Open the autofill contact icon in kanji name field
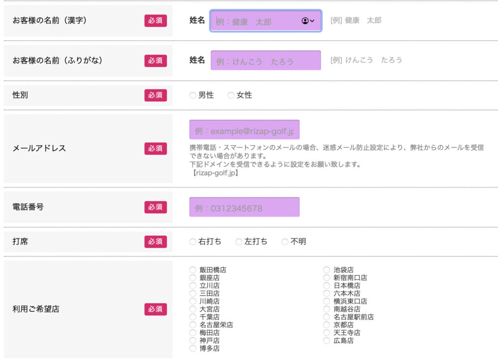Viewport: 498px width, 359px height. click(307, 21)
